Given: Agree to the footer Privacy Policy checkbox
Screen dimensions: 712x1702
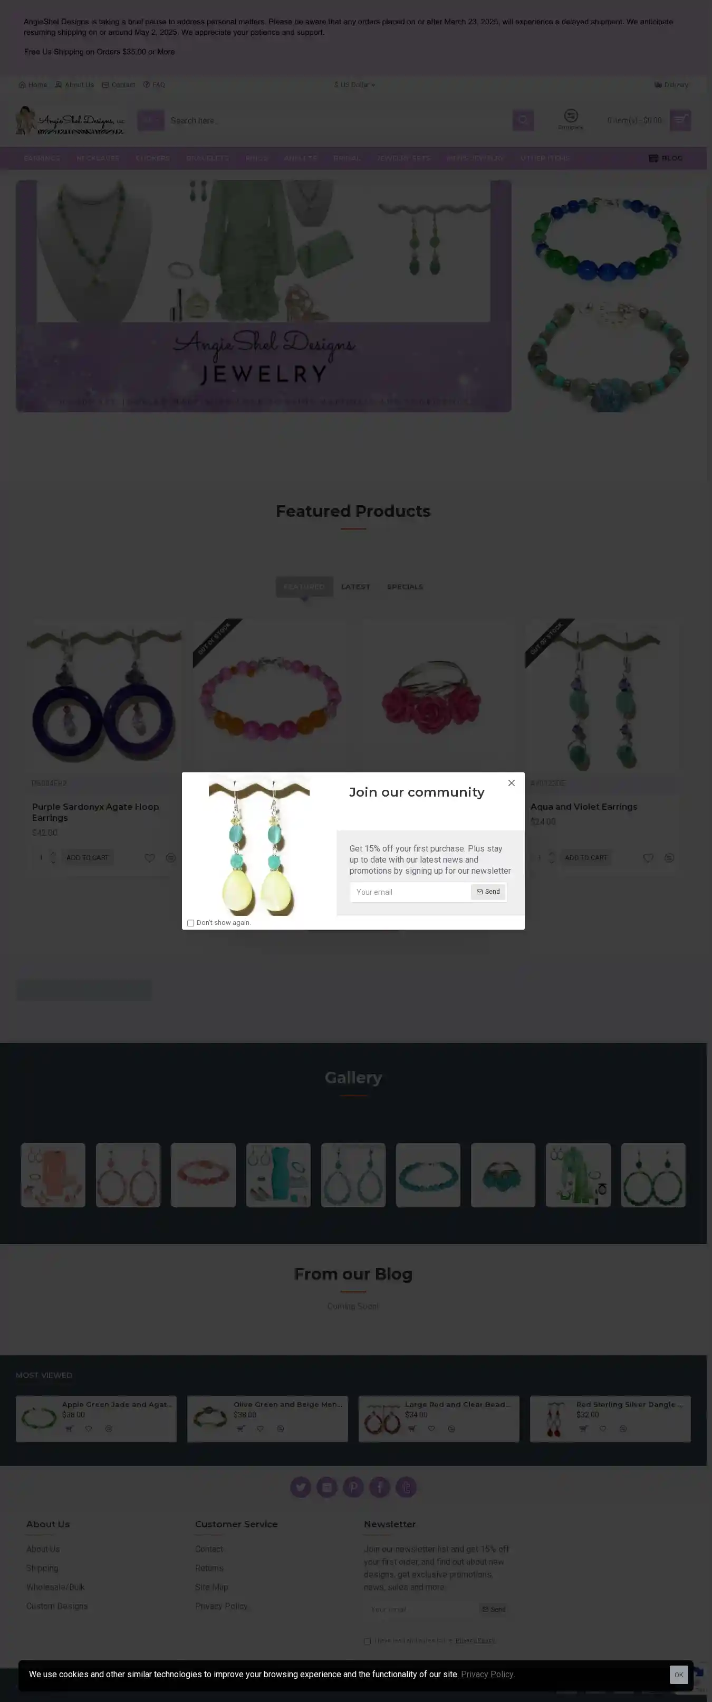Looking at the screenshot, I should point(368,1641).
